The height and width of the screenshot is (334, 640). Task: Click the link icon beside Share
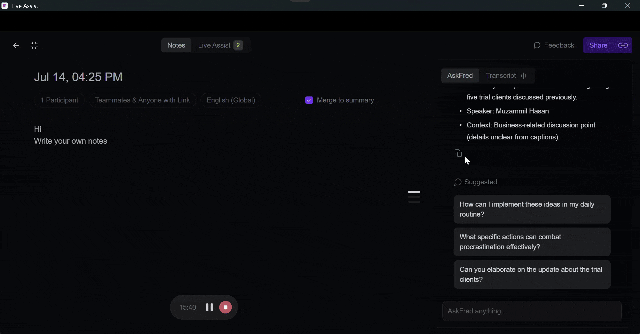tap(623, 45)
